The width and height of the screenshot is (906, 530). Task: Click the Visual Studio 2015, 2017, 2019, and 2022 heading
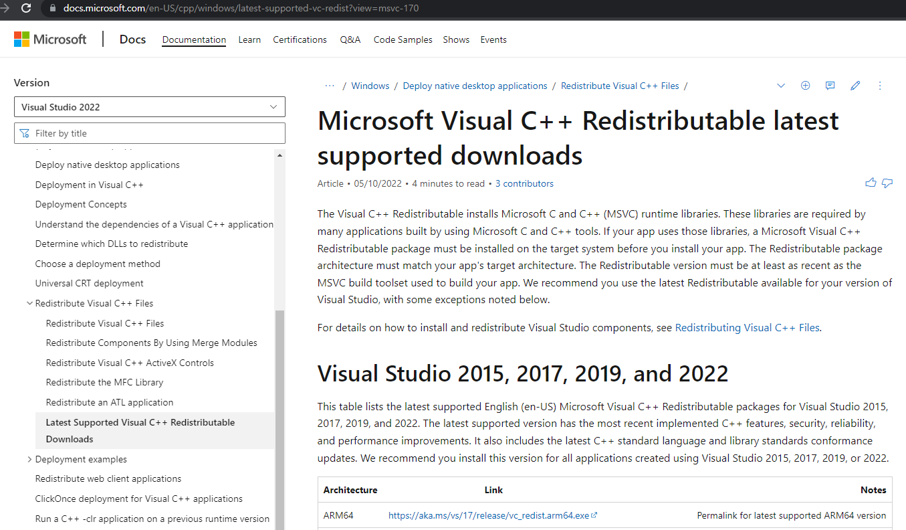(x=523, y=373)
